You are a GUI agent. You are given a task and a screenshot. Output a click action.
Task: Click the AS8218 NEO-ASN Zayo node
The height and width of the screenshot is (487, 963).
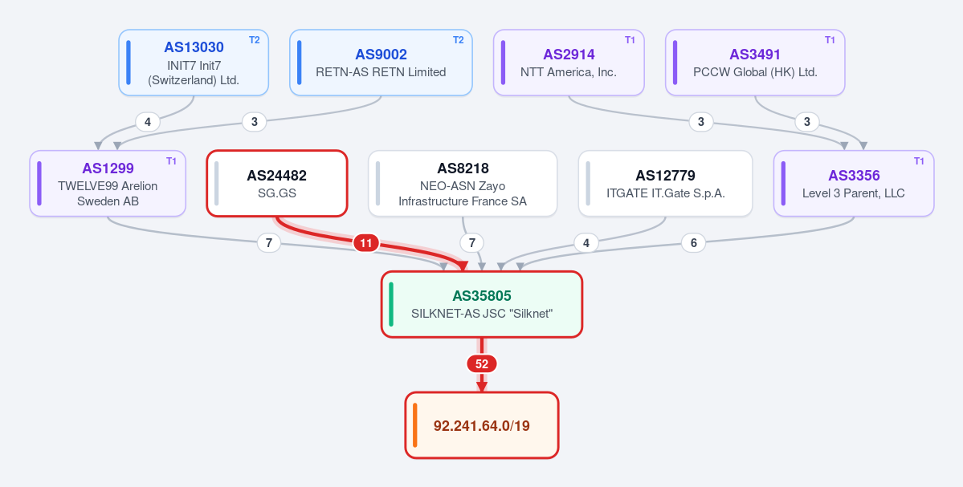[x=463, y=184]
